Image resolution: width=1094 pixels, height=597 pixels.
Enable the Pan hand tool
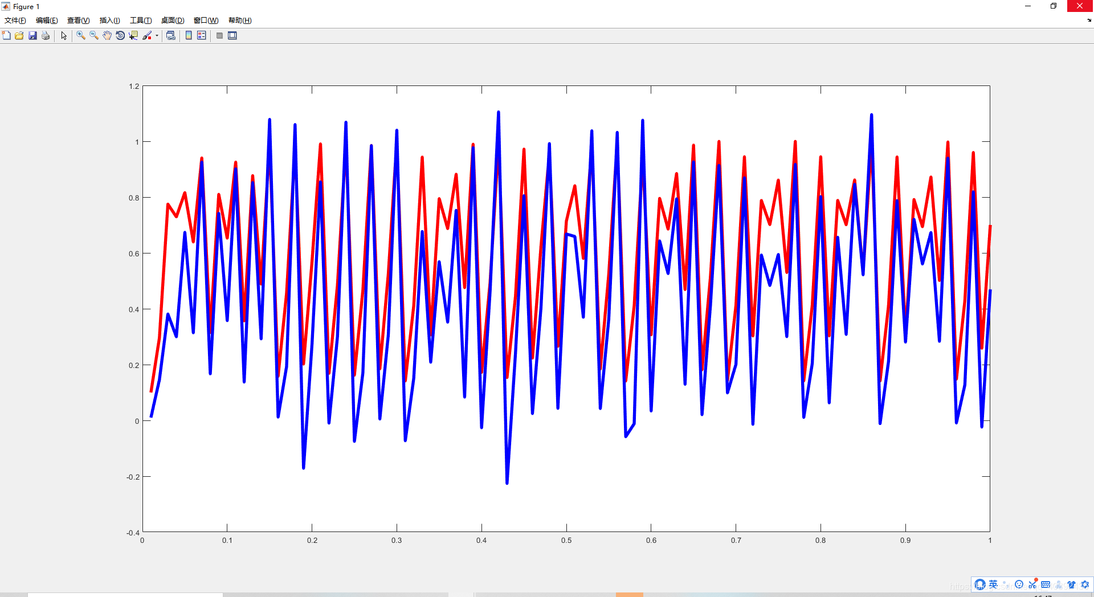(x=107, y=35)
